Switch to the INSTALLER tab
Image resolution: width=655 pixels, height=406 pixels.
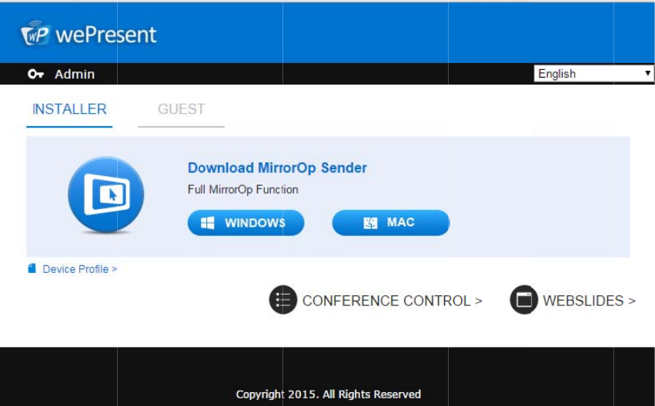(x=69, y=109)
